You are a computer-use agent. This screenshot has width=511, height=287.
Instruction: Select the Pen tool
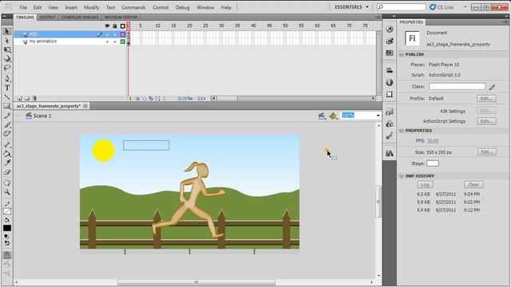(x=7, y=78)
